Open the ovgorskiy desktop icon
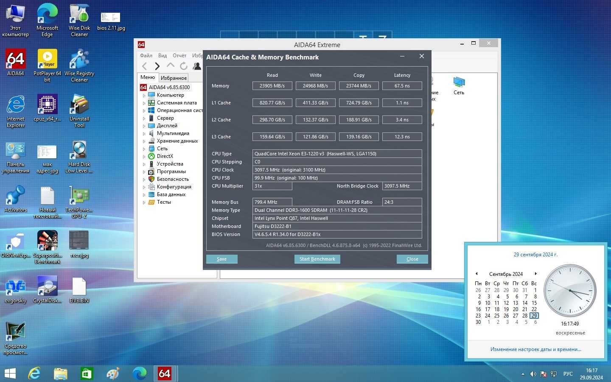Image resolution: width=611 pixels, height=382 pixels. [16, 289]
